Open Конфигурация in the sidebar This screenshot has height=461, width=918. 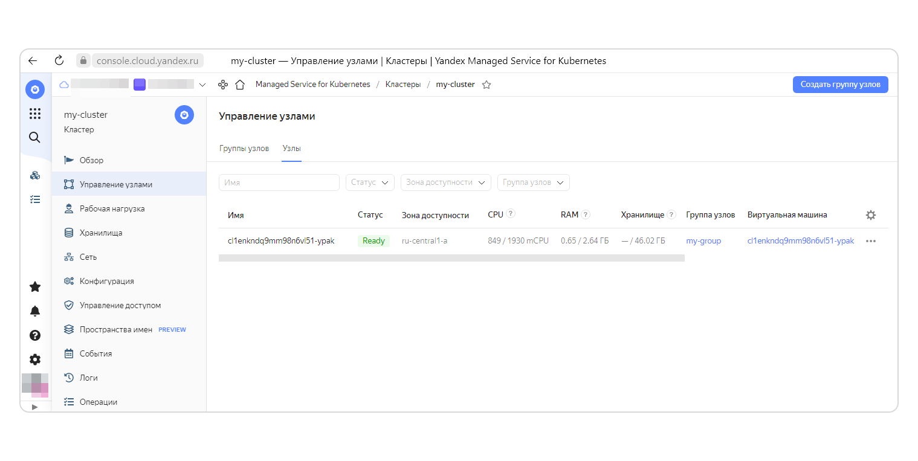129,281
